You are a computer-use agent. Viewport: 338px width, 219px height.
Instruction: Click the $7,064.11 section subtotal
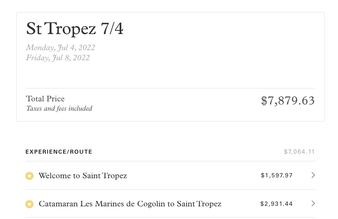(x=299, y=152)
